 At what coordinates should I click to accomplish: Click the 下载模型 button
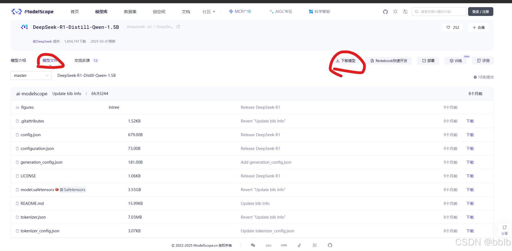[x=346, y=61]
